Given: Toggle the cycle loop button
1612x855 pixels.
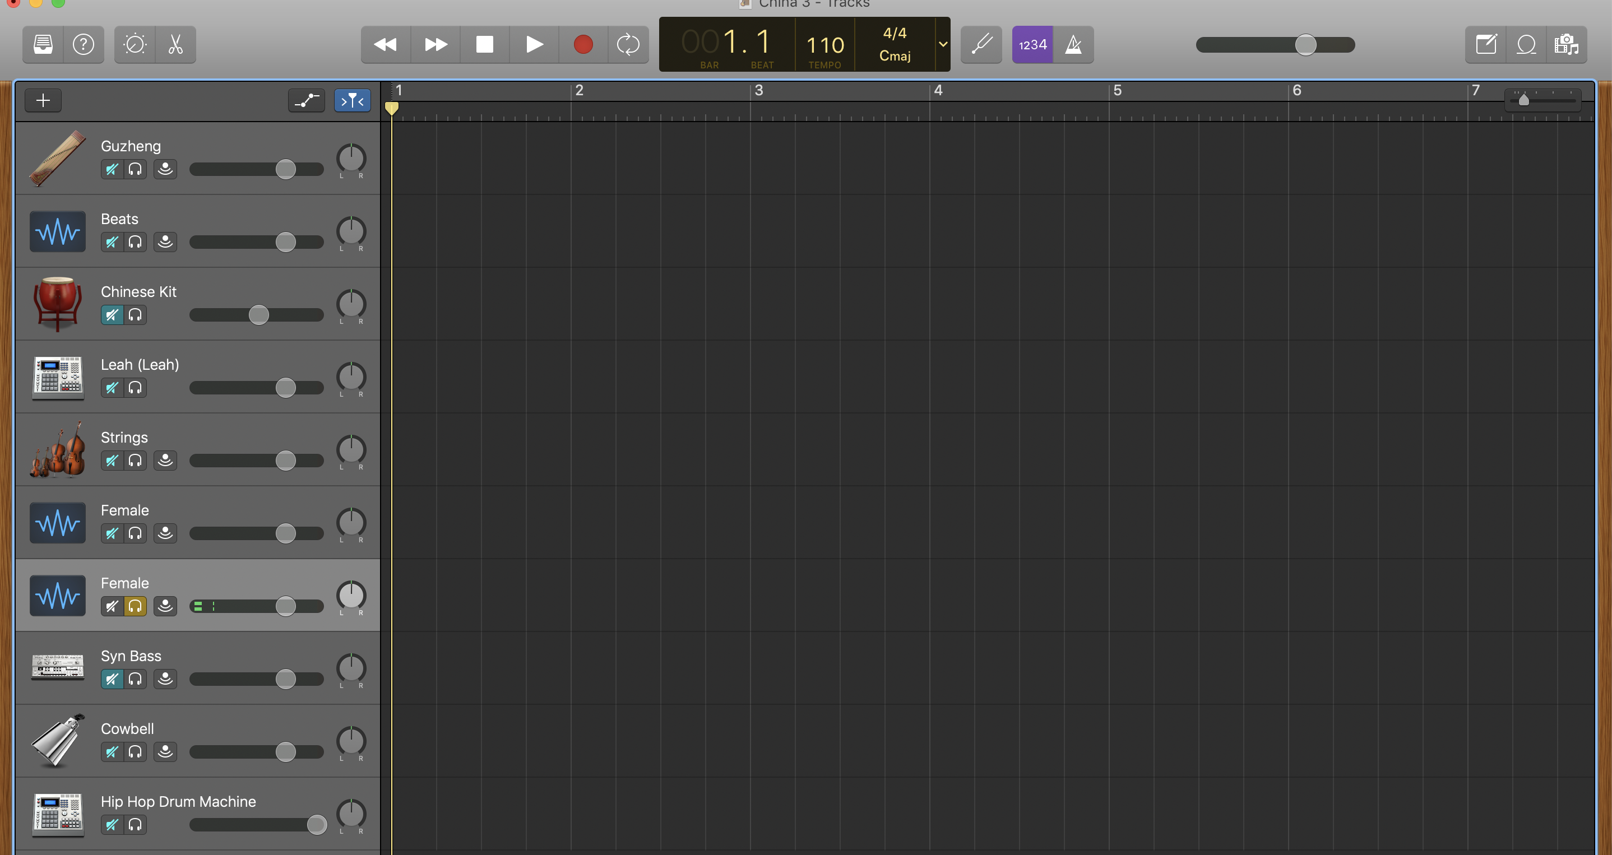Looking at the screenshot, I should pyautogui.click(x=628, y=44).
